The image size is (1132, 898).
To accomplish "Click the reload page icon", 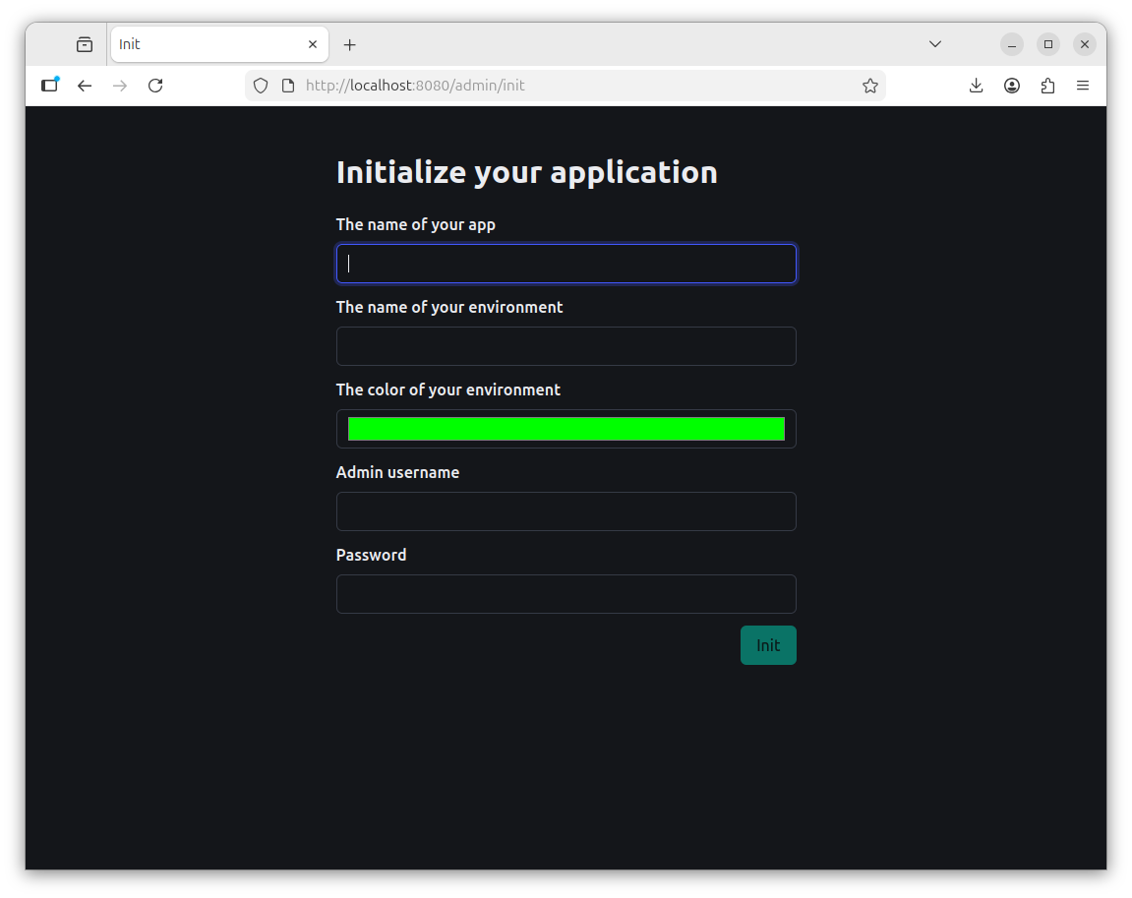I will click(154, 86).
